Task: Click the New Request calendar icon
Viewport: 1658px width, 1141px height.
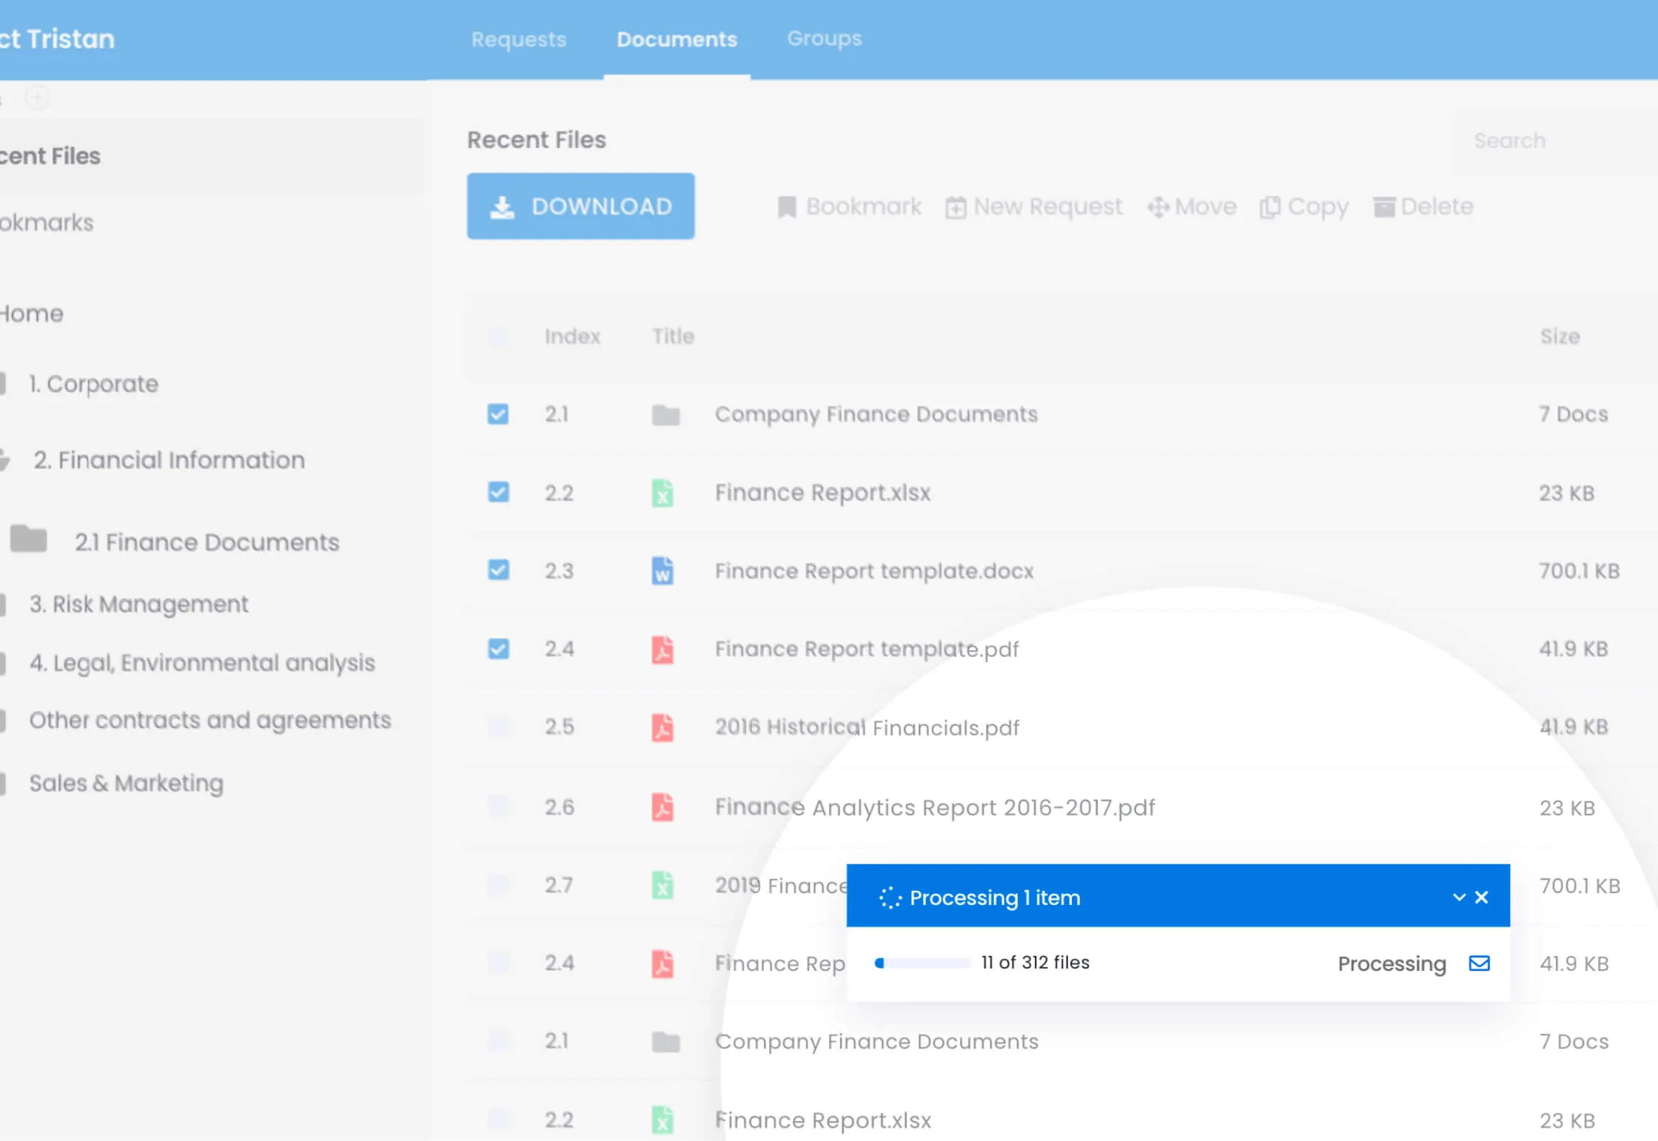Action: [956, 208]
